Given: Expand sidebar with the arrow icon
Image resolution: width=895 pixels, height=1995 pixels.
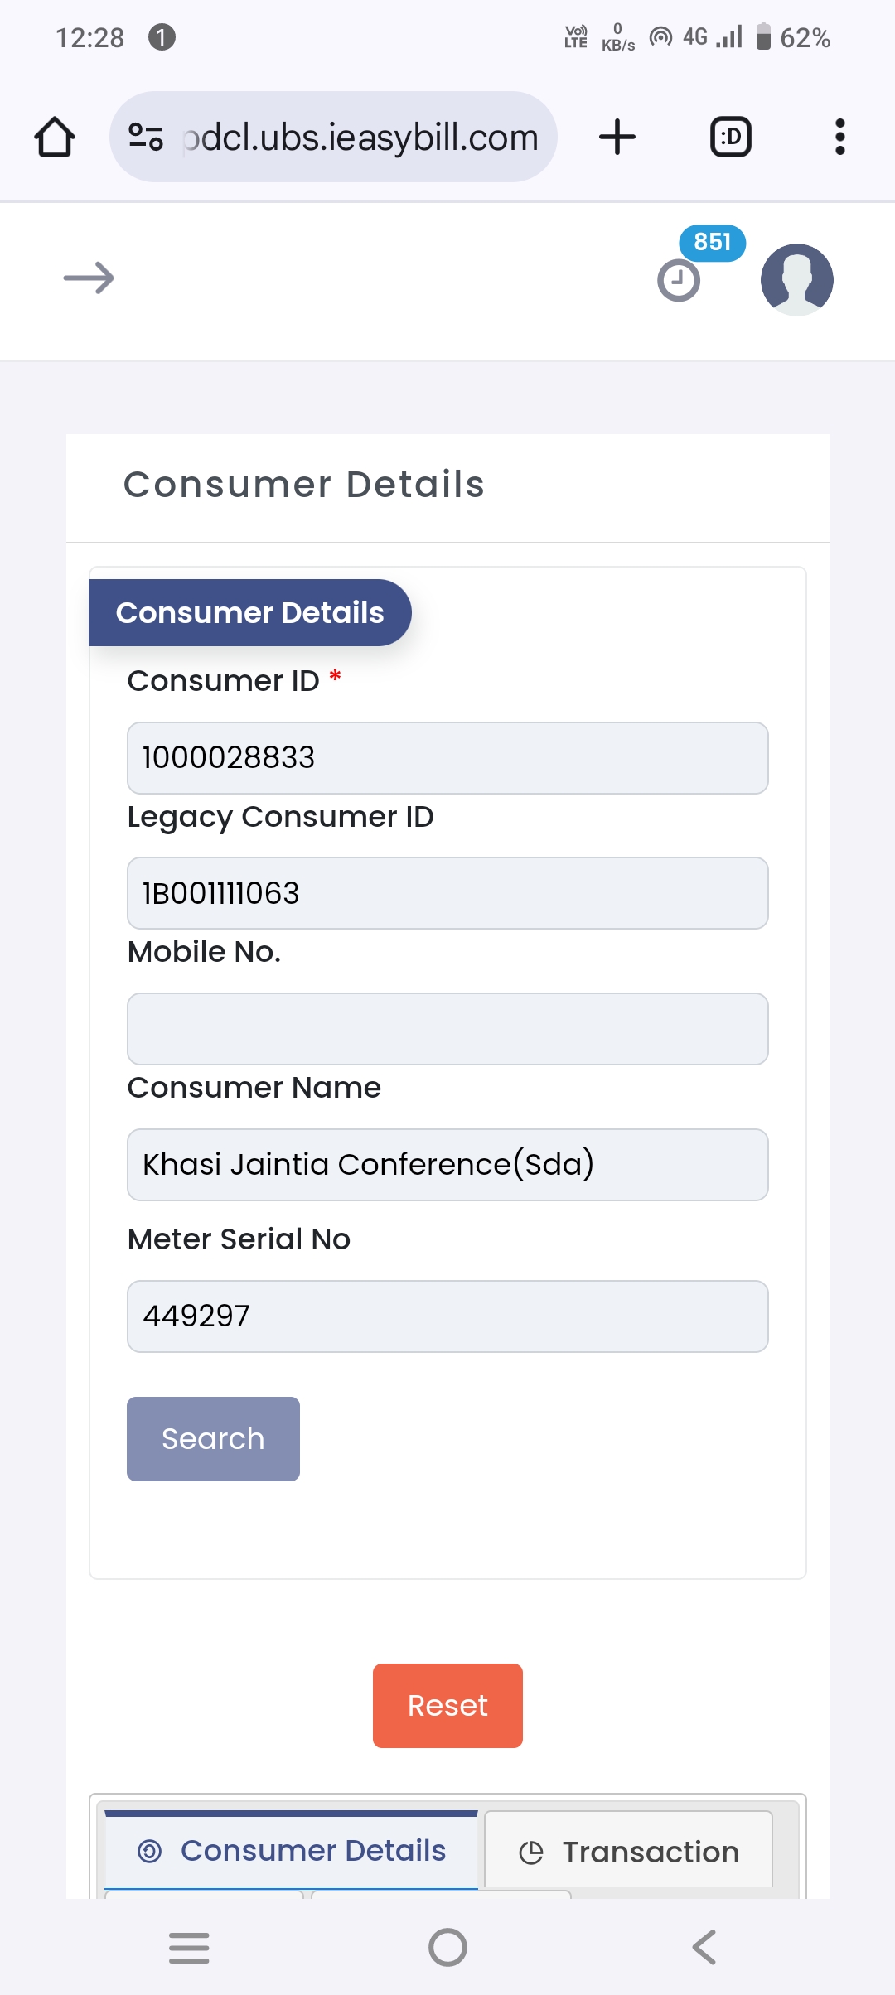Looking at the screenshot, I should (x=89, y=278).
